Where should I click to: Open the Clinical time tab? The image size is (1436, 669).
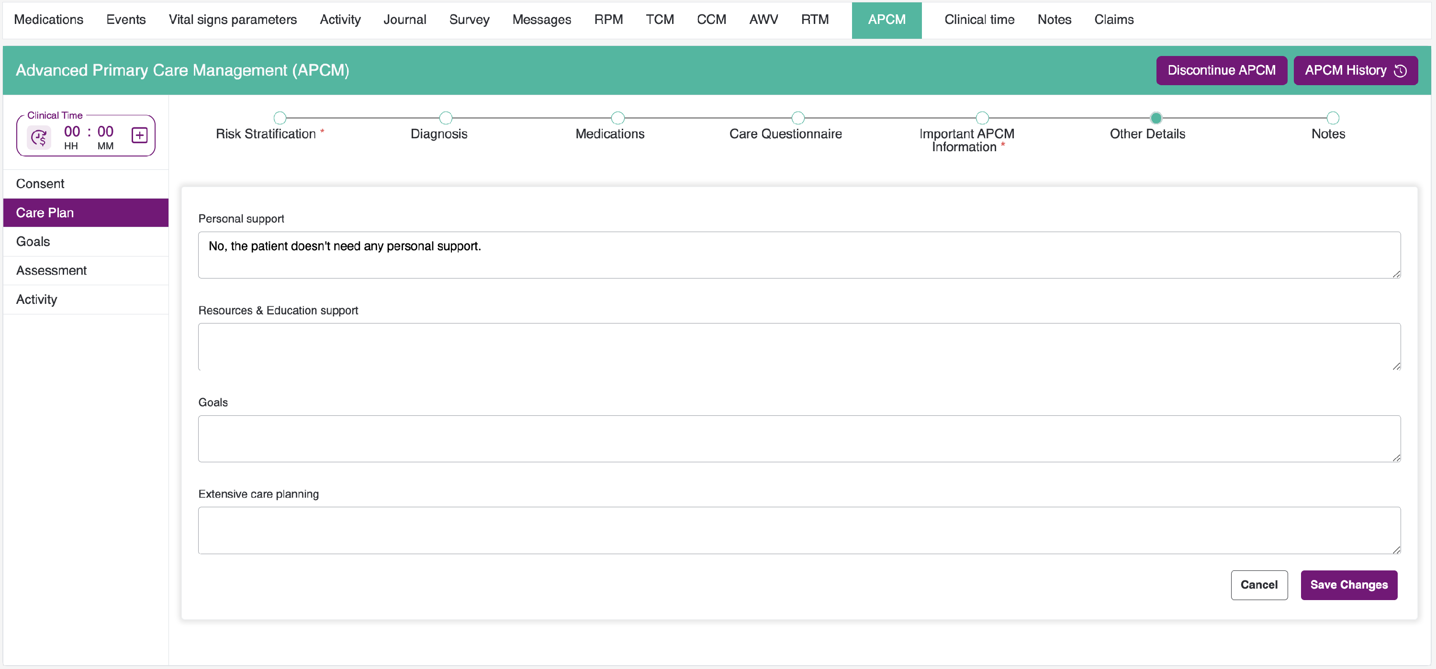point(979,20)
